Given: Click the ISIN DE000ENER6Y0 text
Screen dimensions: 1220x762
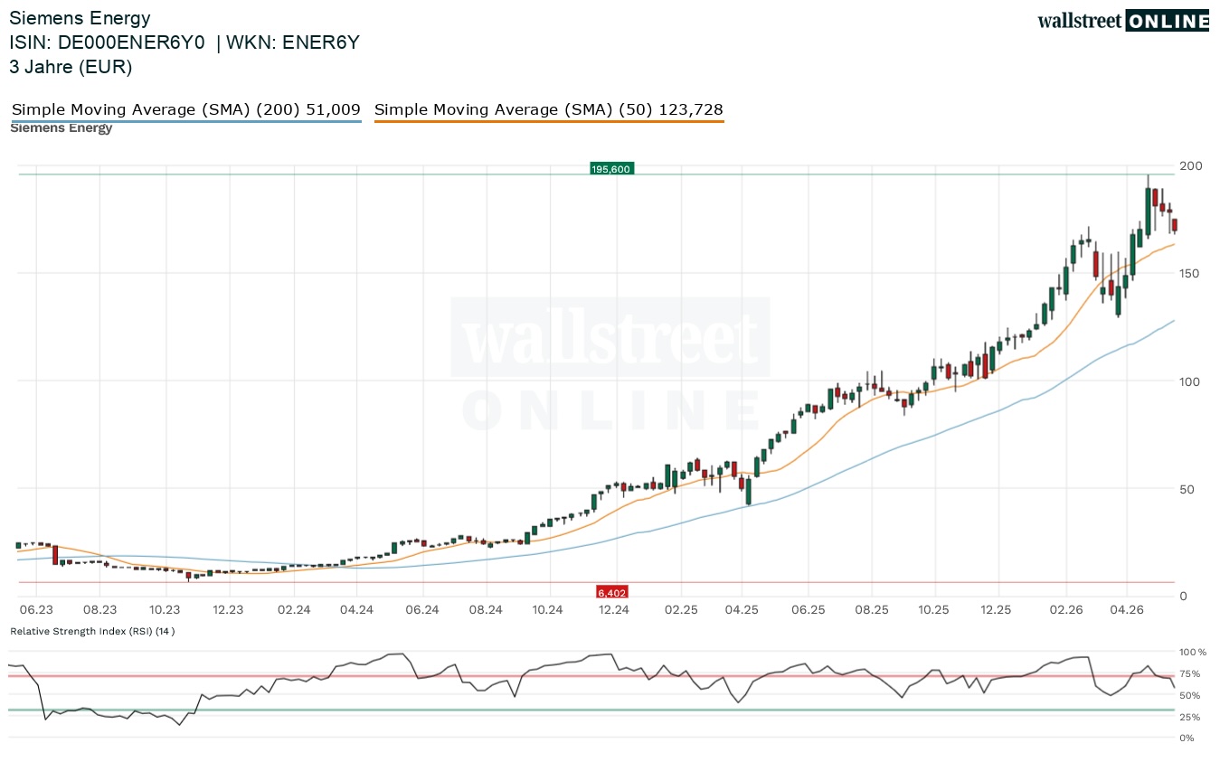Looking at the screenshot, I should click(x=107, y=42).
